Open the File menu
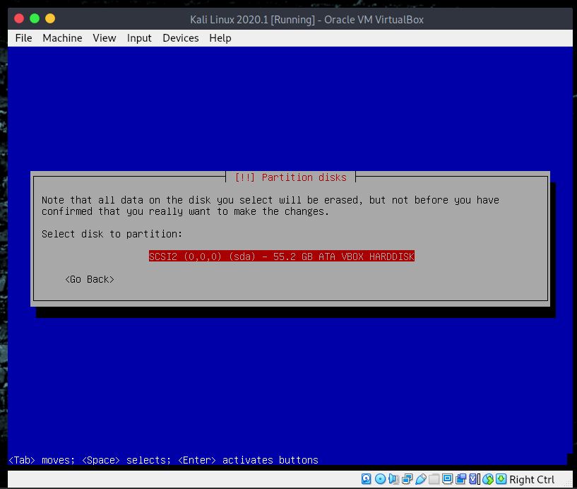The image size is (577, 489). click(x=23, y=38)
